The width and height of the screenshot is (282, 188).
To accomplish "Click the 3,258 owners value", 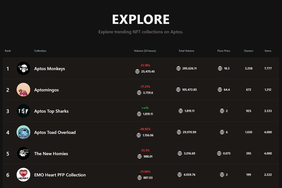I will (248, 68).
